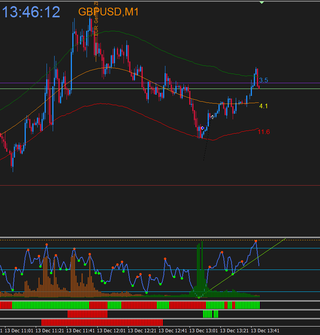The image size is (320, 335).
Task: Click the 13 Dec 13:01 time label
Action: [x=203, y=330]
